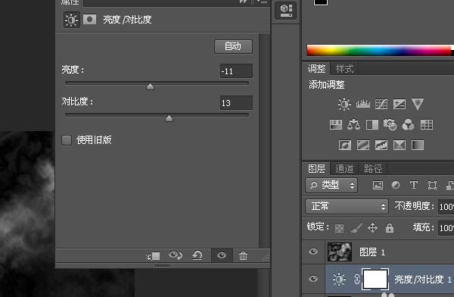
Task: Click the 亮度/对比度 1 adjustment layer icon
Action: pos(339,279)
